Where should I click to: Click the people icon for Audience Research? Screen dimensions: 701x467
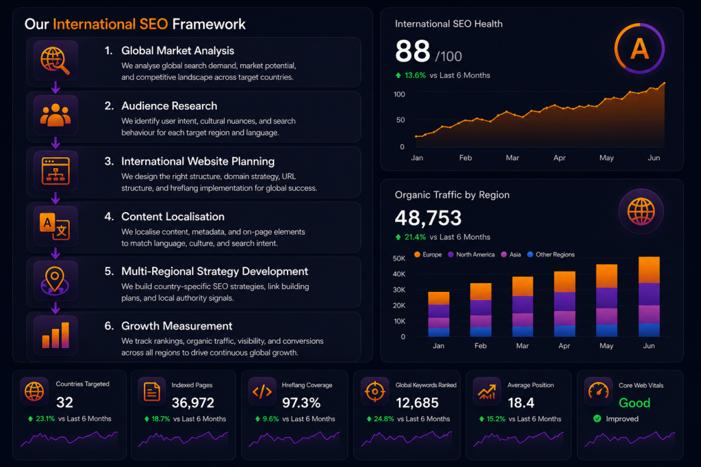pos(55,115)
